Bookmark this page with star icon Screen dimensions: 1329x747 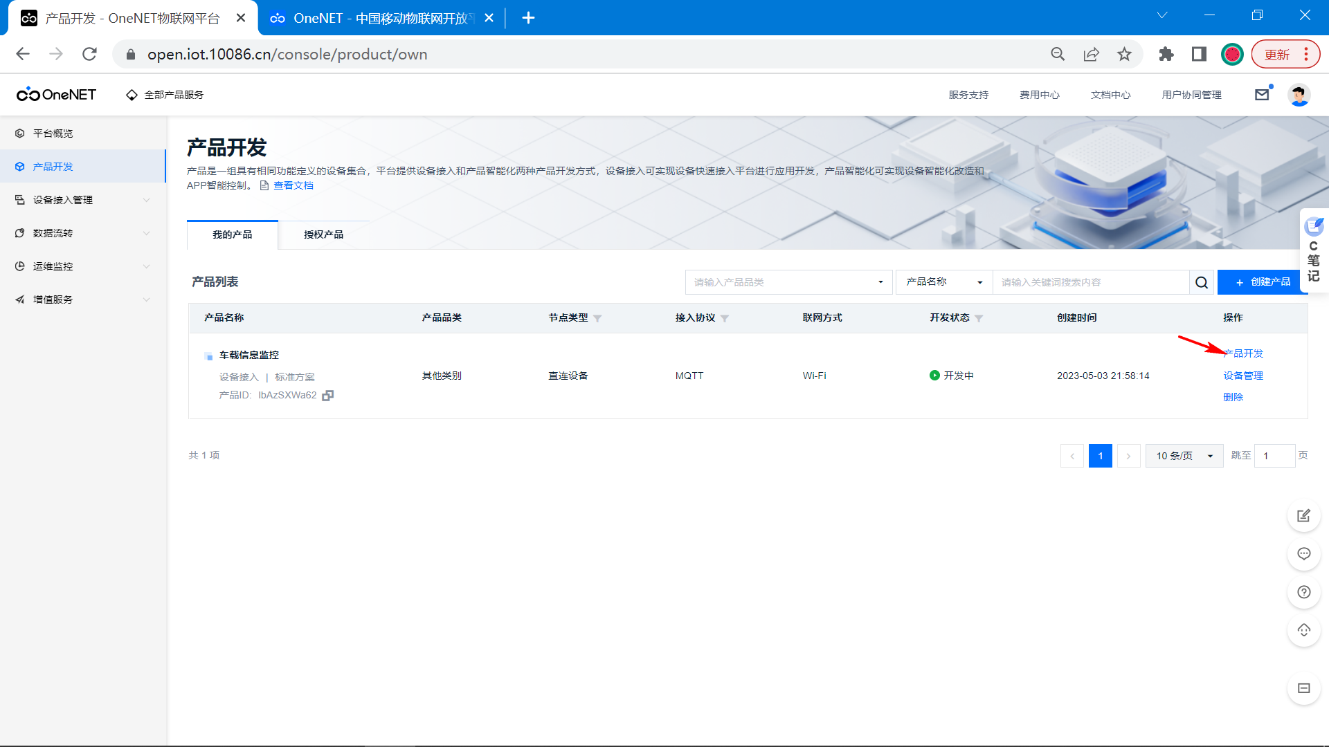coord(1124,54)
